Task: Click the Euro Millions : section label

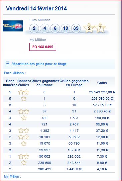Action: [15, 73]
